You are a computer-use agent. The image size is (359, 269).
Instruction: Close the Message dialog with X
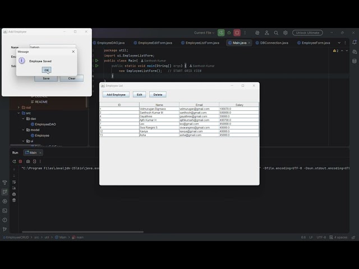[x=73, y=52]
